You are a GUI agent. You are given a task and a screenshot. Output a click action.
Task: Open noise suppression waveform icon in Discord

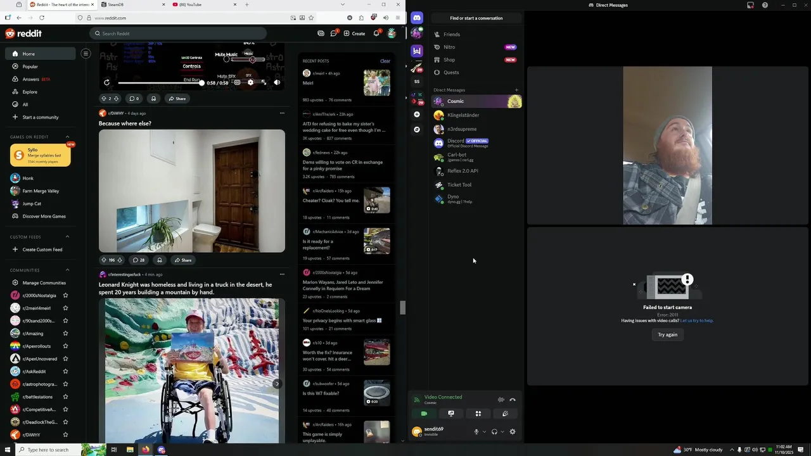501,400
